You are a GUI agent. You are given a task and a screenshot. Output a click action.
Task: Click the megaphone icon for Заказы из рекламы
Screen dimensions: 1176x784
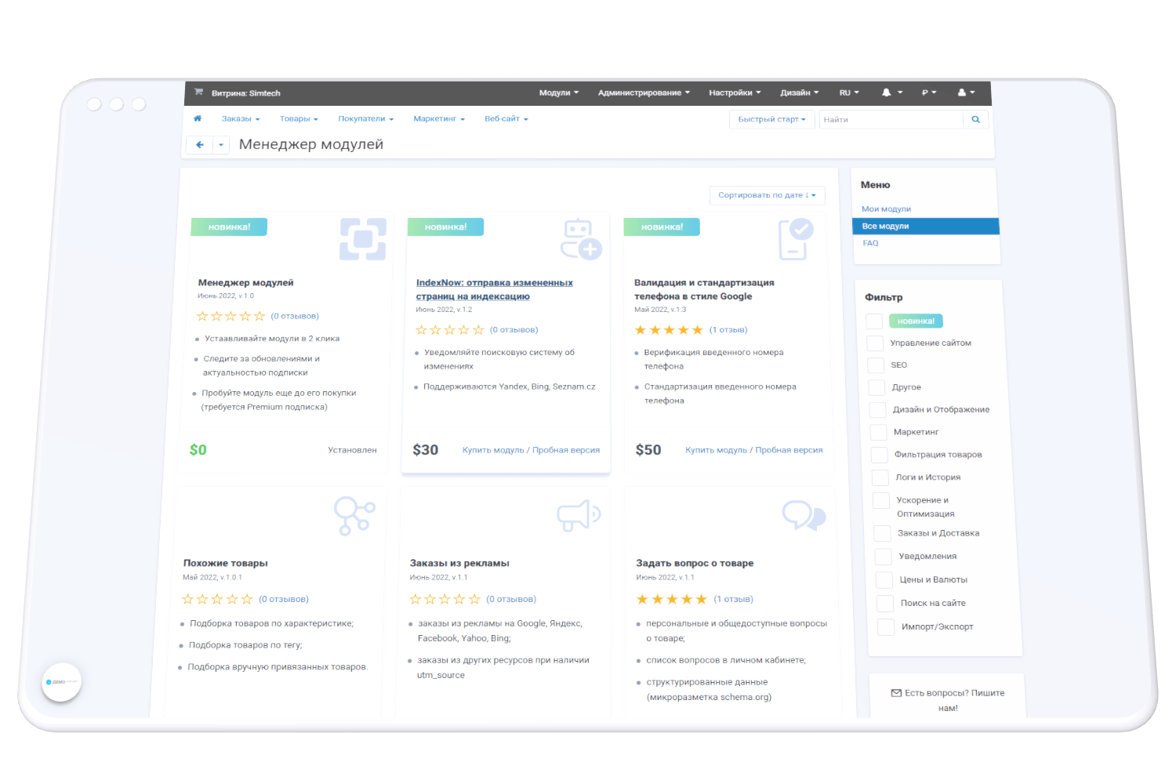point(579,515)
